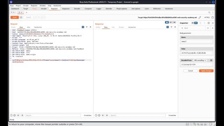The height and width of the screenshot is (126, 224).
Task: Click the response search input field
Action: click(138, 115)
